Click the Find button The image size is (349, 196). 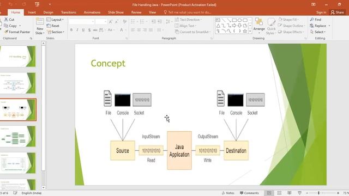point(316,20)
